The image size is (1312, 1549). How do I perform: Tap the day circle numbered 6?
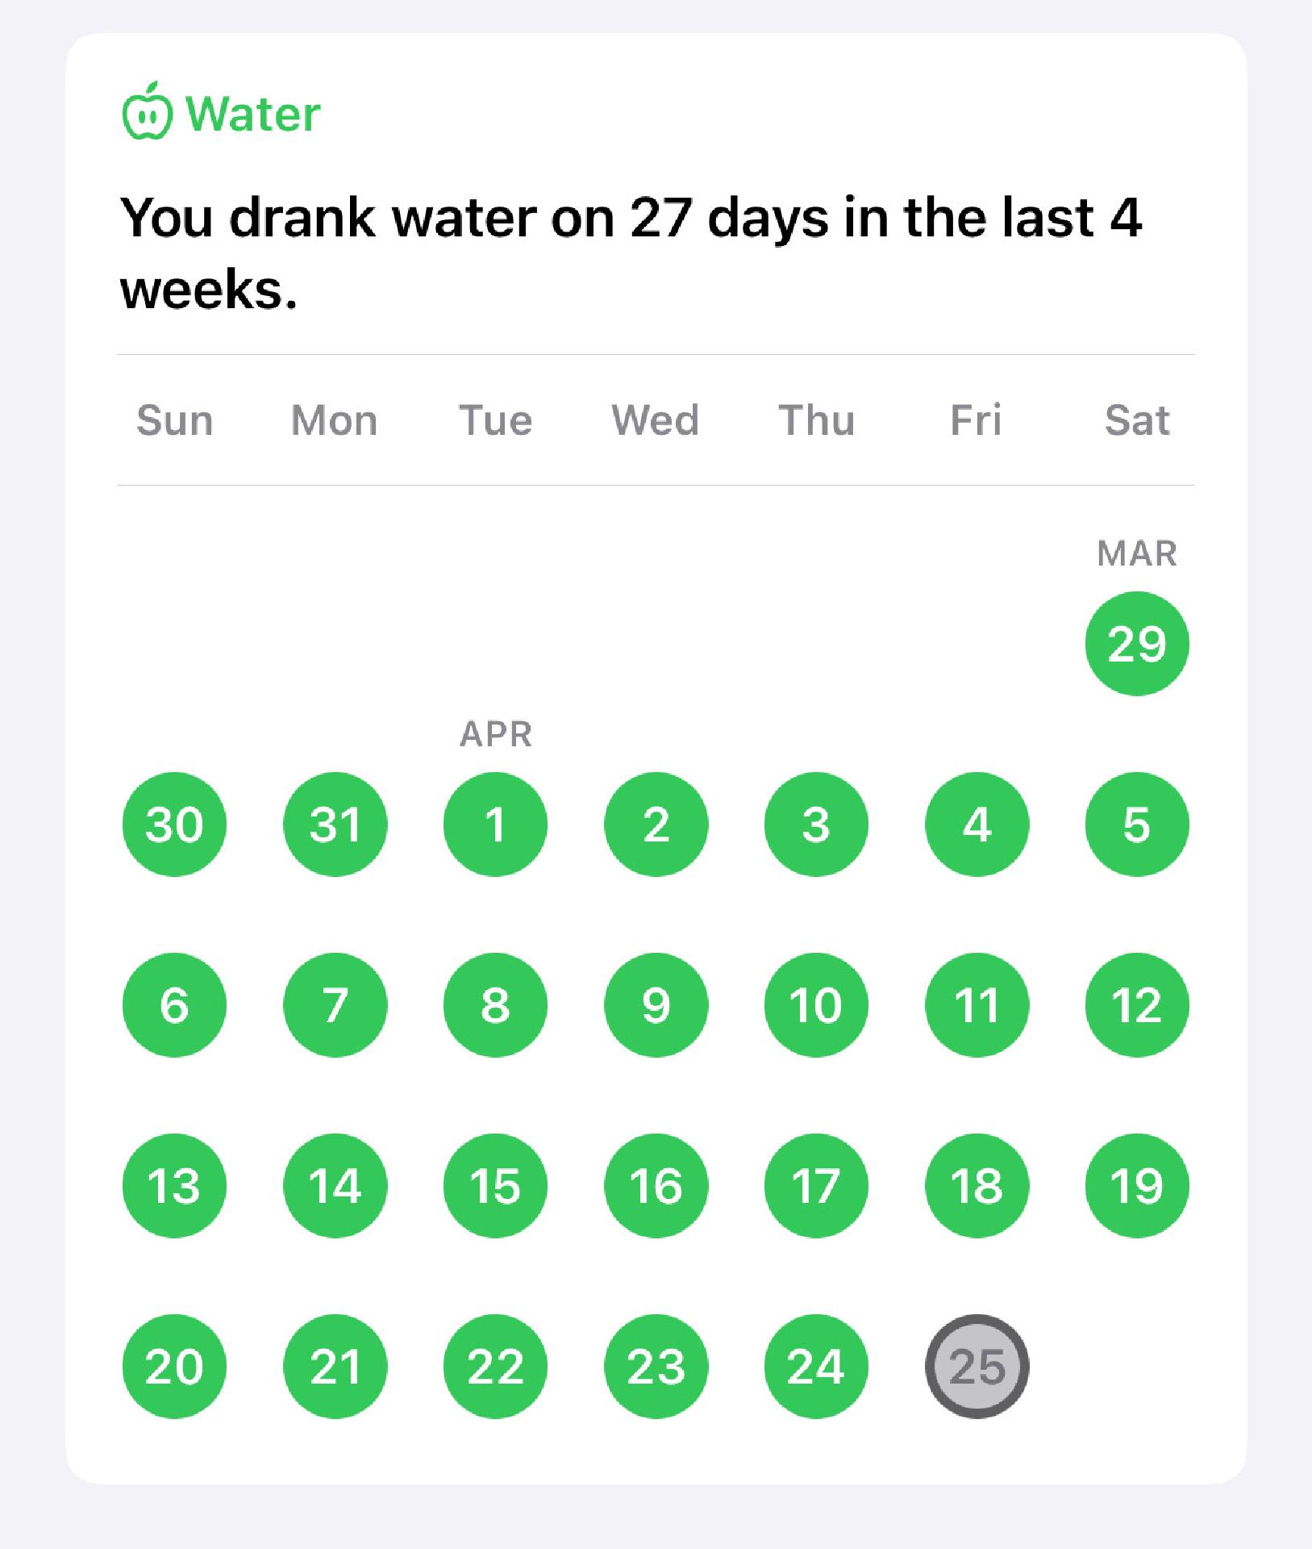(x=174, y=1005)
